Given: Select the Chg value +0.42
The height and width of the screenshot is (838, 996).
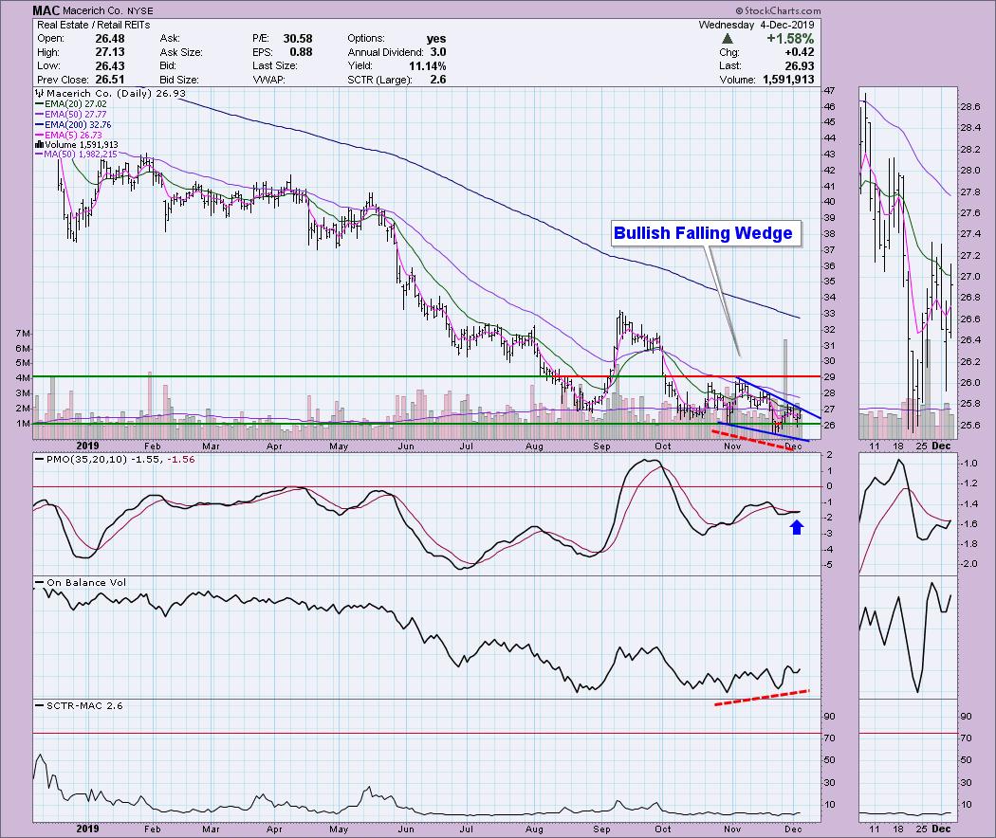Looking at the screenshot, I should [799, 52].
